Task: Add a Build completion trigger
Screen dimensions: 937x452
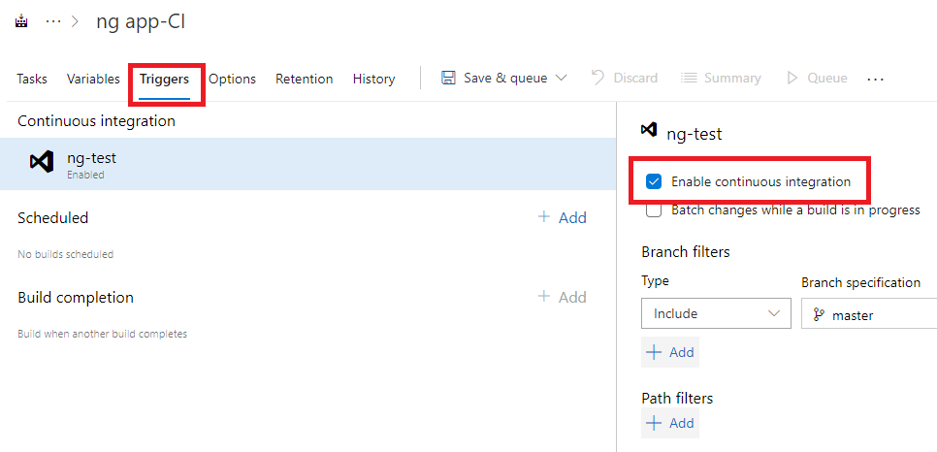Action: (x=563, y=297)
